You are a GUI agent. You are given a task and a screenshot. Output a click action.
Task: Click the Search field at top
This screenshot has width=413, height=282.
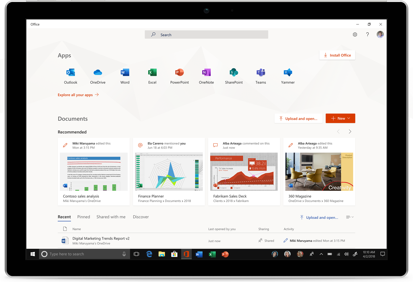point(206,35)
